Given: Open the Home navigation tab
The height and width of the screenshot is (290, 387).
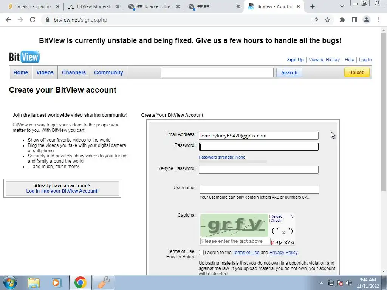Looking at the screenshot, I should point(21,72).
